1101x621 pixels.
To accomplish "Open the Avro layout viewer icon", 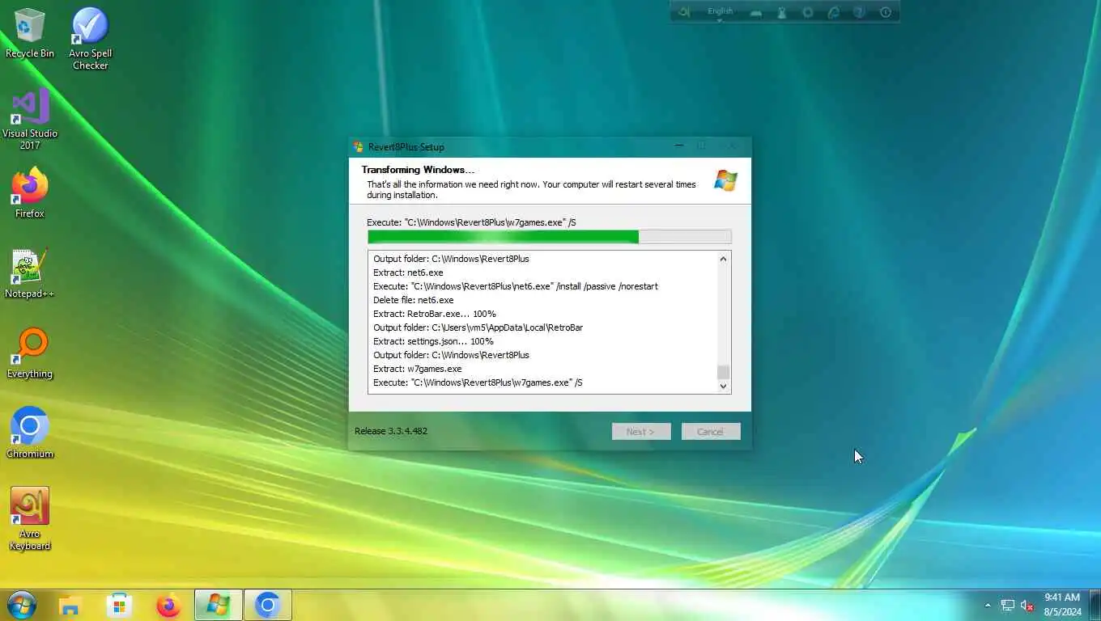I will (x=781, y=12).
